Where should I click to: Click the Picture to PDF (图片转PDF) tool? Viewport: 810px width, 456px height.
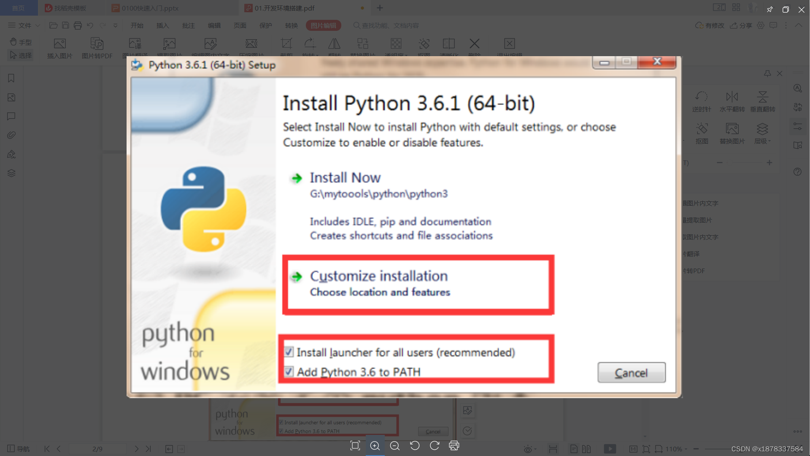[97, 48]
